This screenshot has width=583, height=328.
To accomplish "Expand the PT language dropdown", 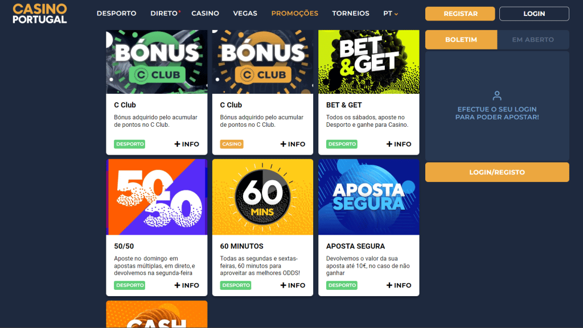I will [391, 13].
